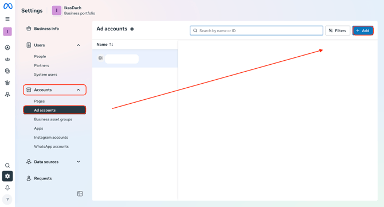Expand the Data sources section chevron
This screenshot has width=384, height=207.
79,162
